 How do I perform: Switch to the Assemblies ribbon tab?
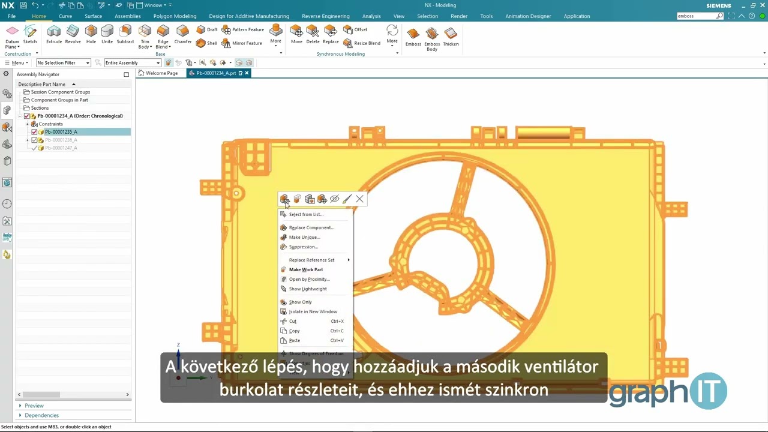click(x=128, y=16)
